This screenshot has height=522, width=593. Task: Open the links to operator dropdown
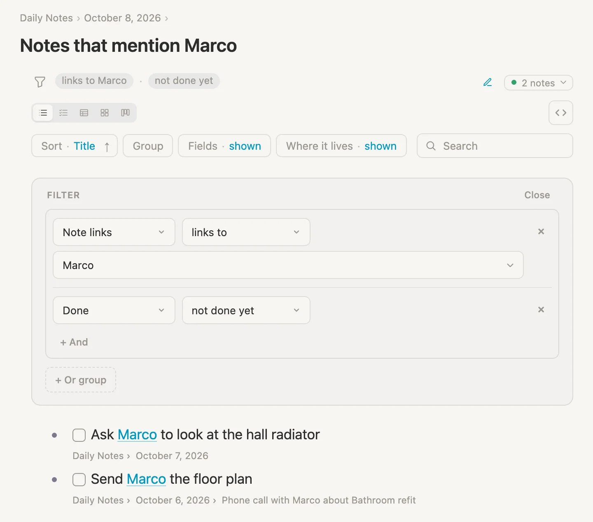point(246,232)
